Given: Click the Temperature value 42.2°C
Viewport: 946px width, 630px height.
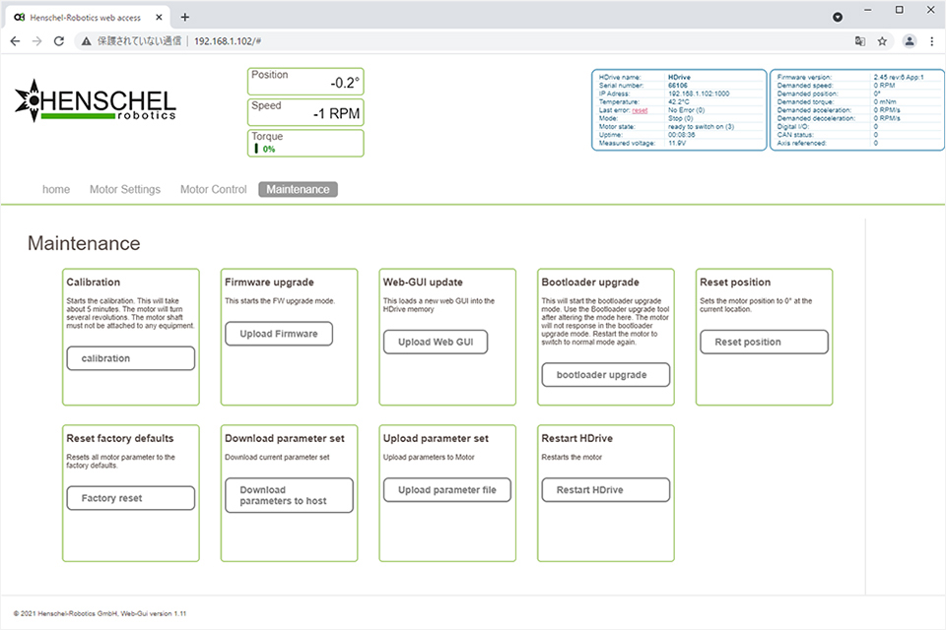Looking at the screenshot, I should click(679, 102).
